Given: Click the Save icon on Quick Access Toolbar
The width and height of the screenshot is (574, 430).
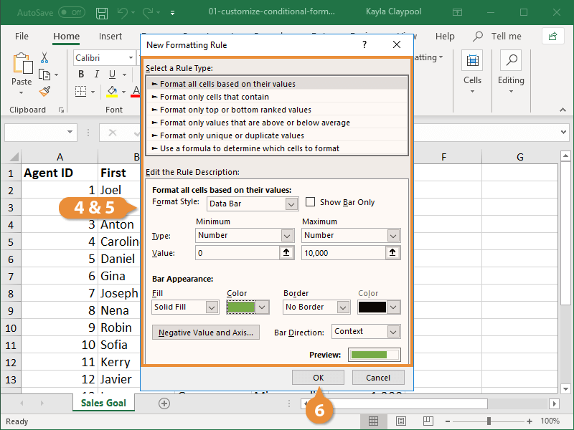Looking at the screenshot, I should (101, 12).
